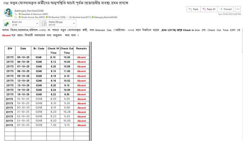Expand Book1.xlsx attachment dropdown arrow
The height and width of the screenshot is (141, 243).
click(37, 23)
